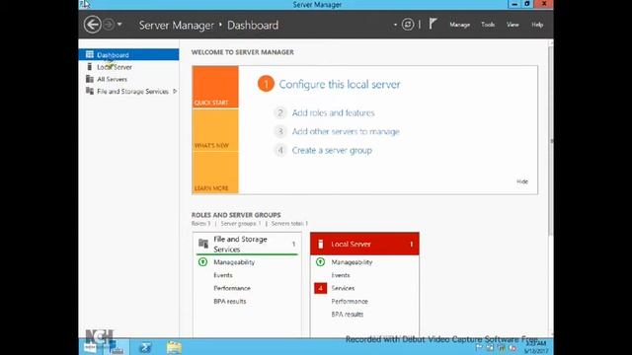632x355 pixels.
Task: Open Events under File and Storage Services
Action: (x=223, y=275)
